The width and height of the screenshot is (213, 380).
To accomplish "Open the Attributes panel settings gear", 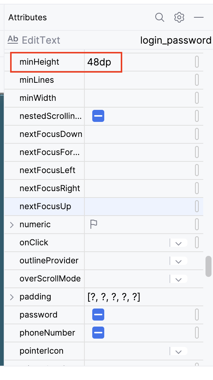I will click(x=179, y=17).
